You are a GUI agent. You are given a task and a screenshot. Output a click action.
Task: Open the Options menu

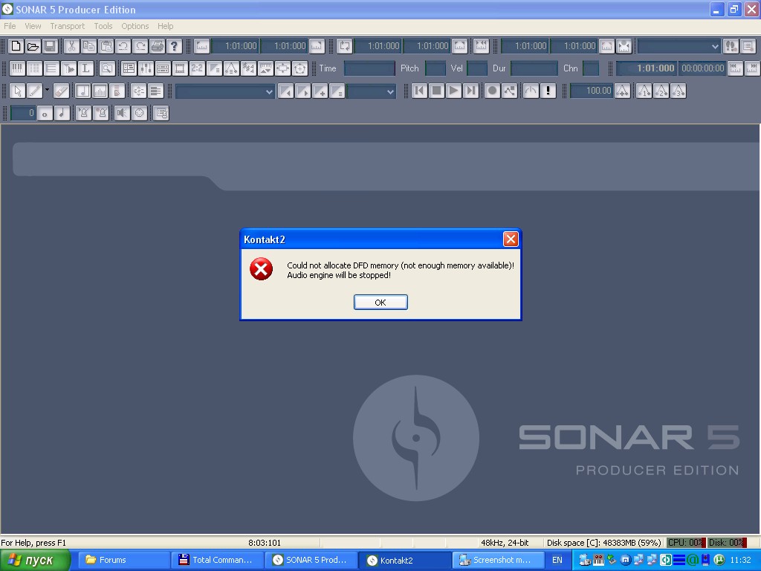click(x=135, y=26)
